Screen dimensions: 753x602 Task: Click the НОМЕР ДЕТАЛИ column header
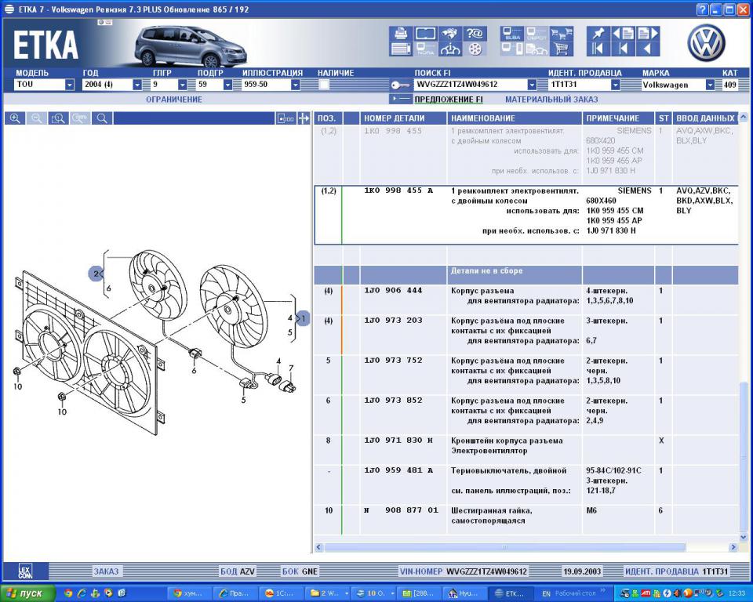[403, 118]
